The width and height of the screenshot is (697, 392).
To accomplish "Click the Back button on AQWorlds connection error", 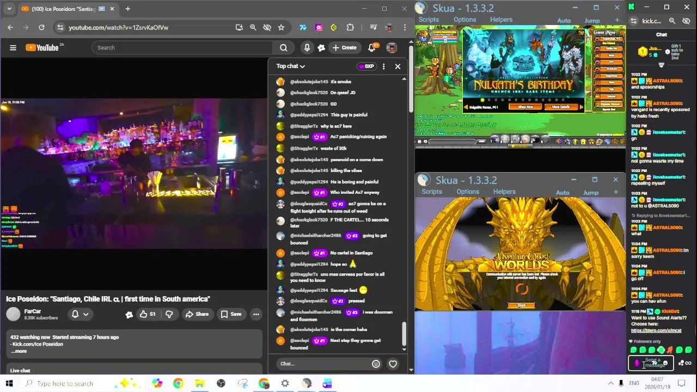I will click(521, 305).
